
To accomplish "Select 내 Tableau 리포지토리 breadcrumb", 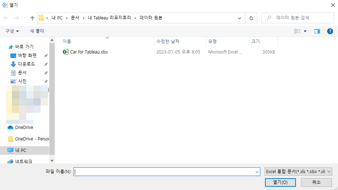I will (x=110, y=18).
